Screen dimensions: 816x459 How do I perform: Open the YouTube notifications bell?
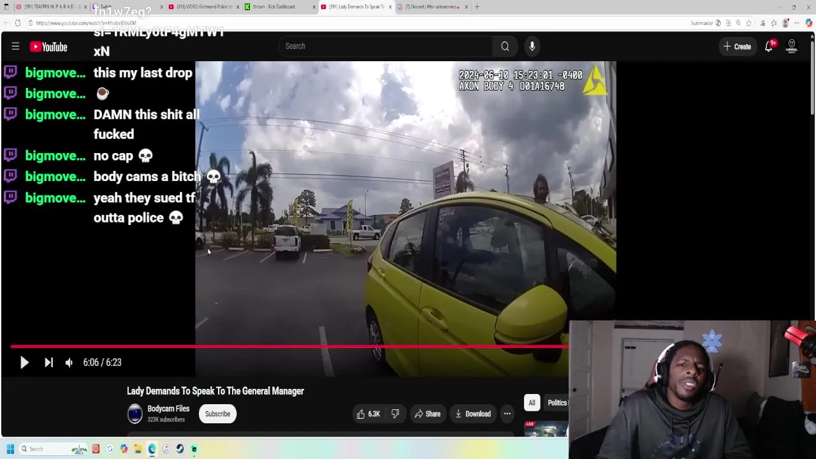769,47
